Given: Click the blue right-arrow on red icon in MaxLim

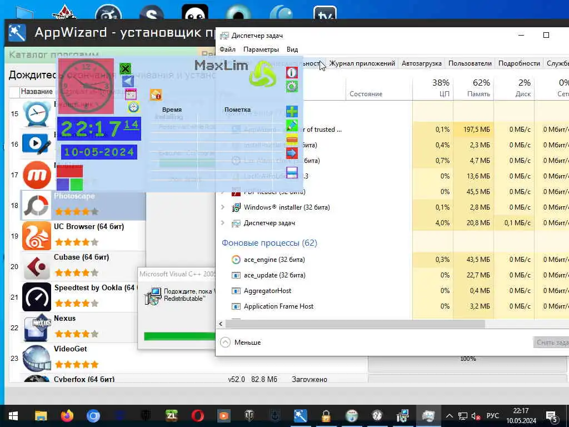Looking at the screenshot, I should coord(292,153).
